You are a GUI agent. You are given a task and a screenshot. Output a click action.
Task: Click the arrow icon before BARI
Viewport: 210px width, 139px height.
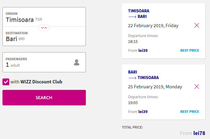[132, 17]
